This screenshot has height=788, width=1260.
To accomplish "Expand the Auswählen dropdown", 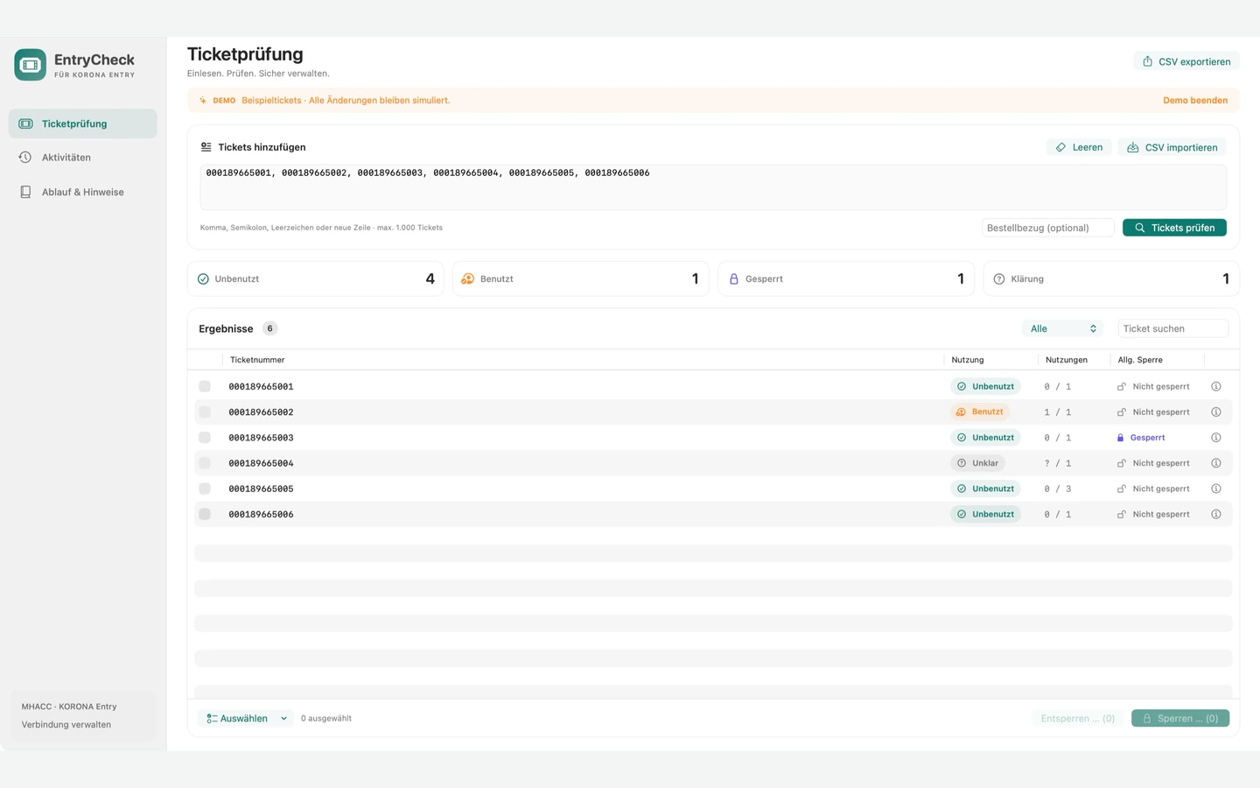I will pos(246,718).
